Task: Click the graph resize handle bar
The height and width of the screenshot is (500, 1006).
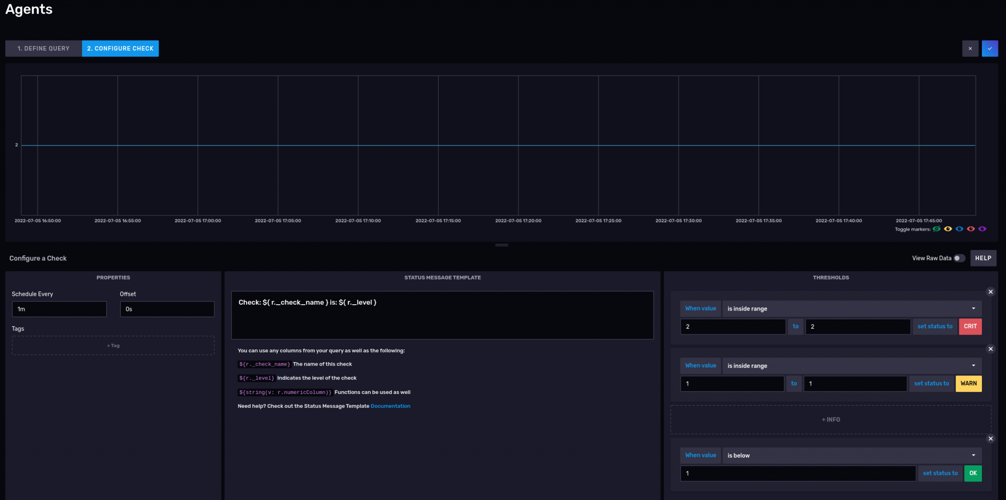Action: point(502,245)
